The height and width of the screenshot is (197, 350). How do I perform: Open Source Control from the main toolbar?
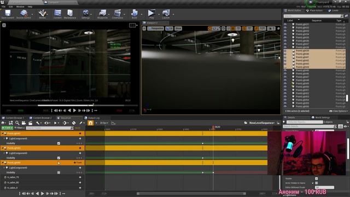[24, 13]
